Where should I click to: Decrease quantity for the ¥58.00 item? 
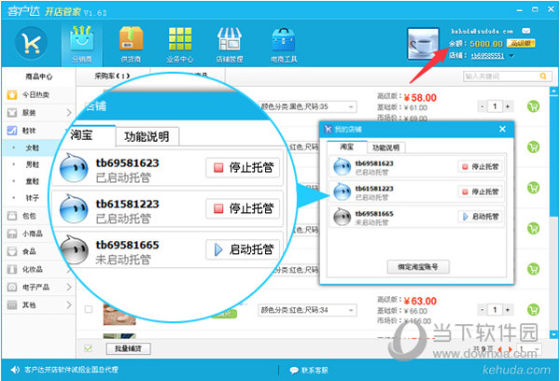point(483,106)
